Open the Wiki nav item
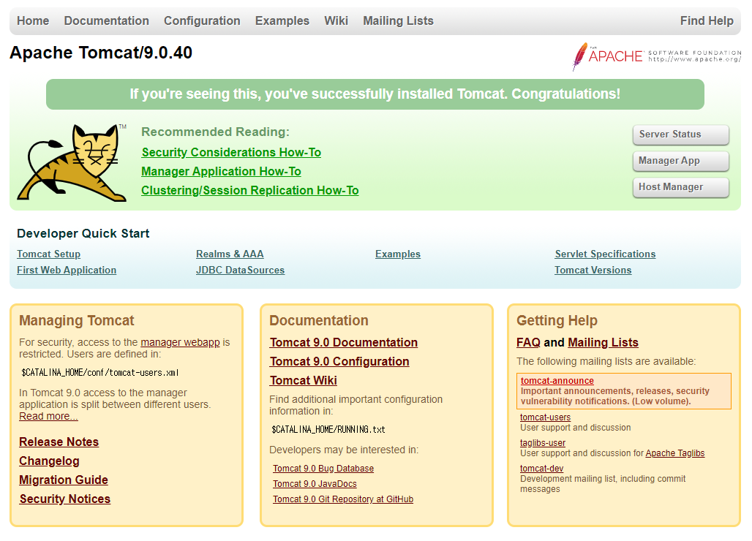752x541 pixels. tap(336, 20)
